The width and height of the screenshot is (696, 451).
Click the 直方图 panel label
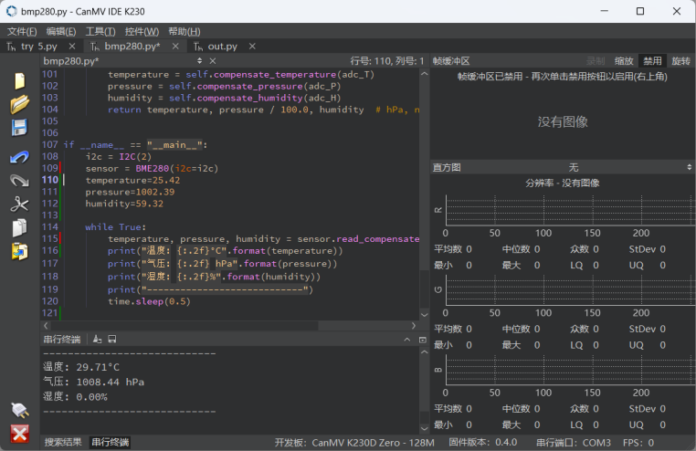[x=447, y=167]
